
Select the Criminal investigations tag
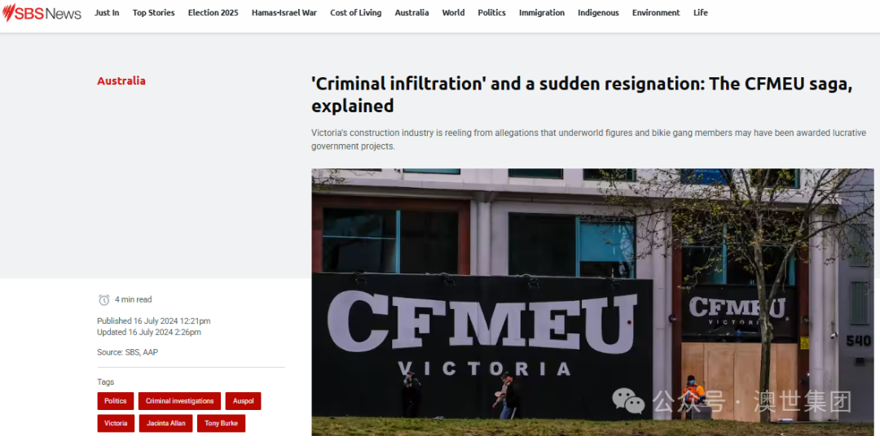179,401
